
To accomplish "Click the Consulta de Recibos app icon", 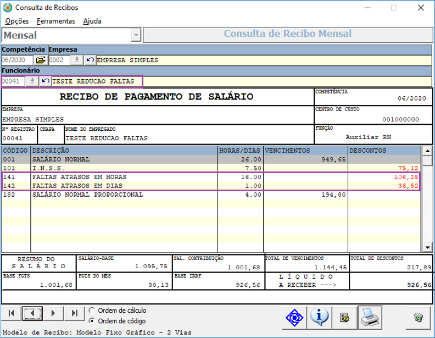I will [8, 8].
